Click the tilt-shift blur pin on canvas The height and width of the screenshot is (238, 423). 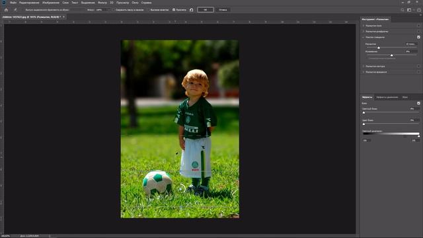(x=181, y=188)
